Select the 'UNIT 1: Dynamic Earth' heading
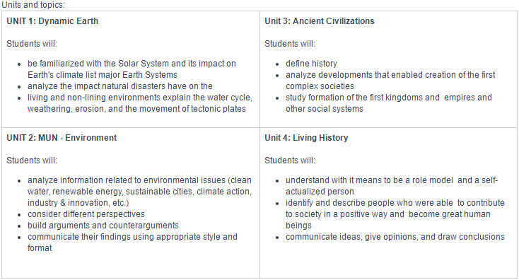The image size is (519, 280). click(x=52, y=21)
